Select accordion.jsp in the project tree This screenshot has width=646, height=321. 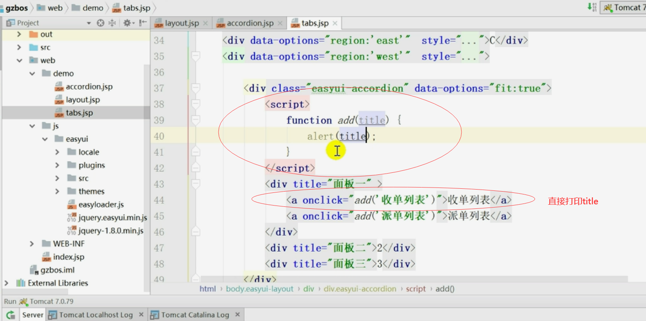[x=89, y=87]
